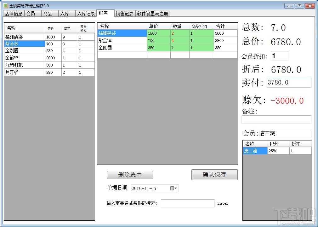Click total cell 2800 in cart
The image size is (318, 227).
pos(226,40)
